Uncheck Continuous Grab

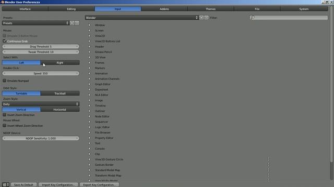[5, 41]
